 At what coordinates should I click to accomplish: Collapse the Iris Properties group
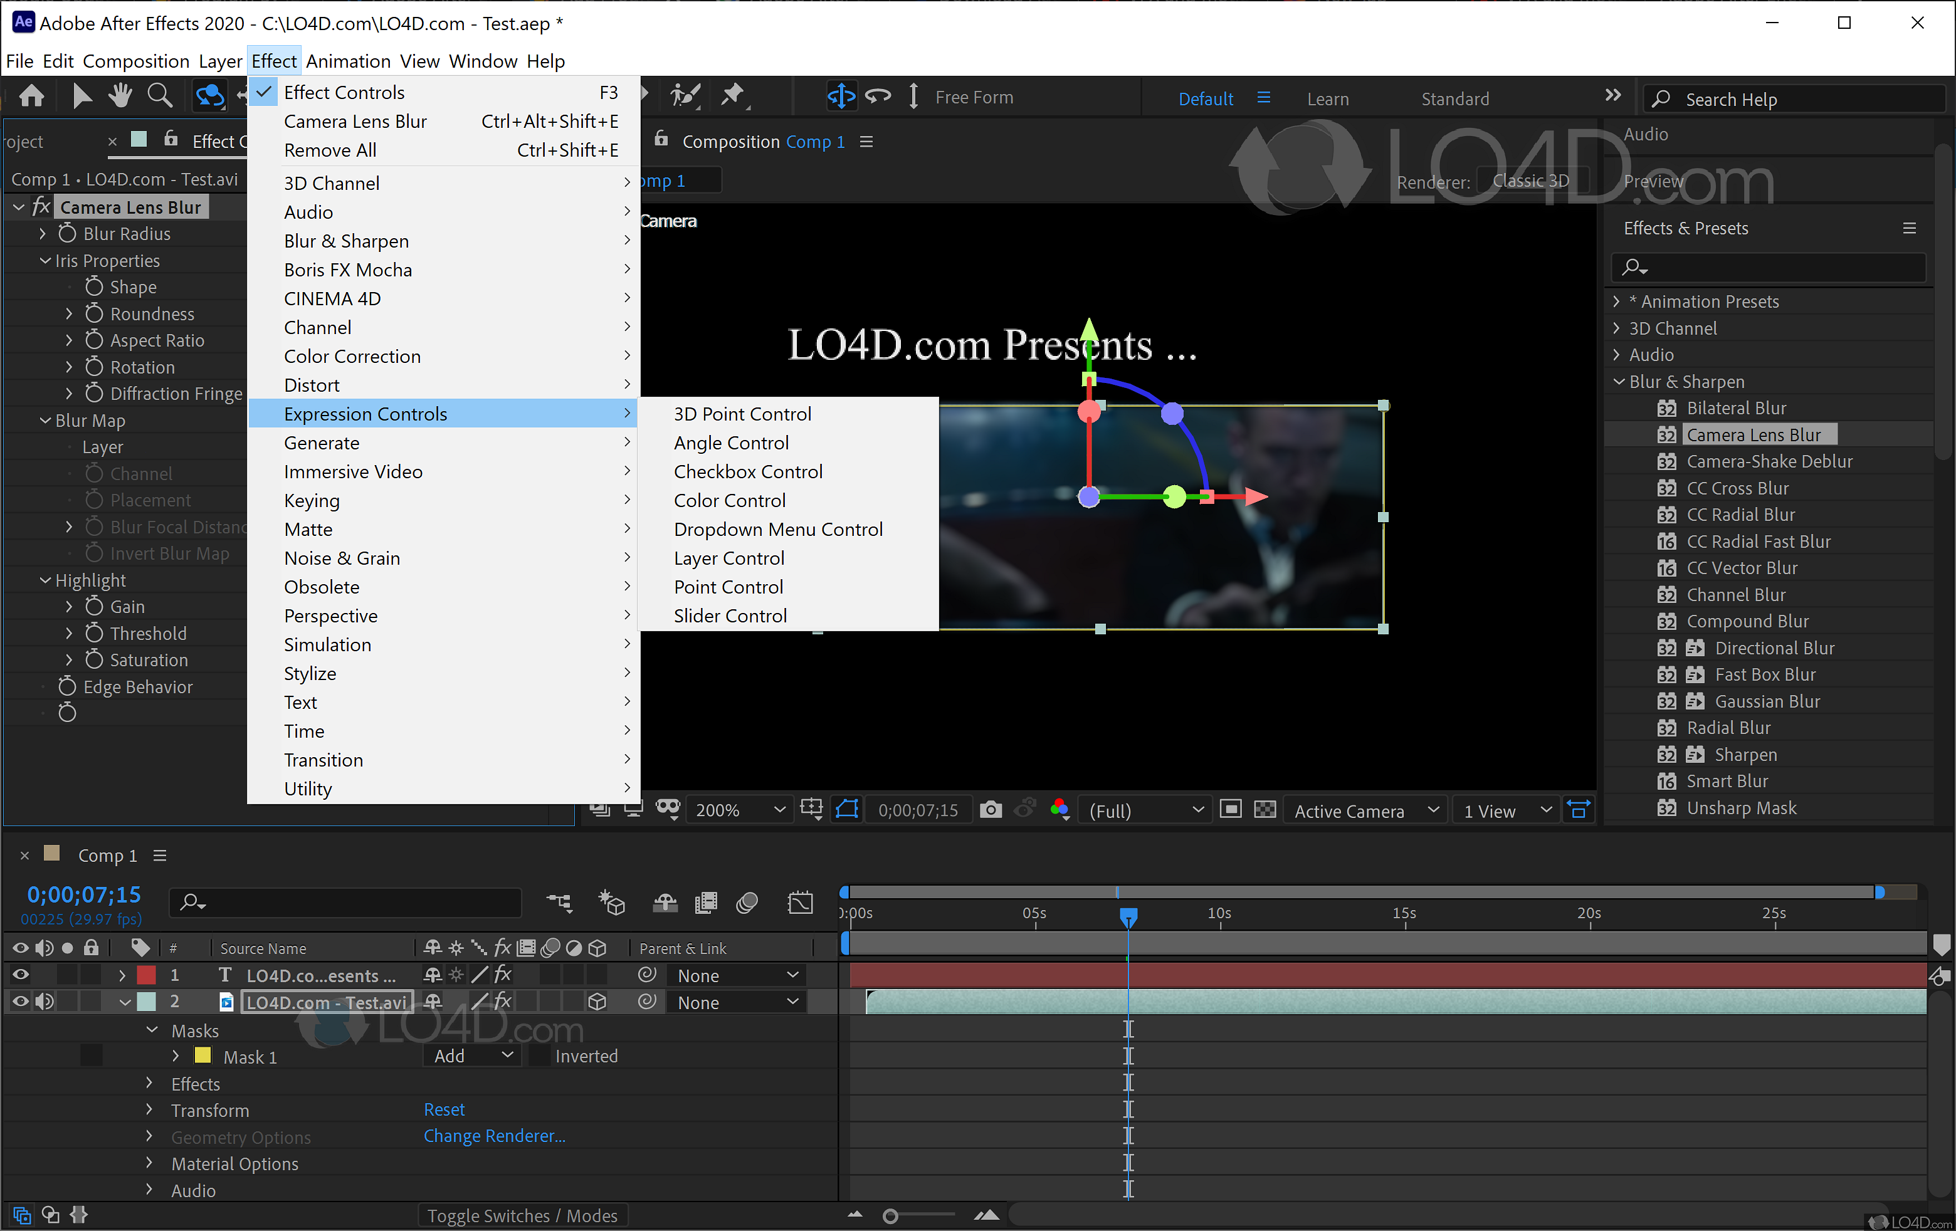point(46,261)
